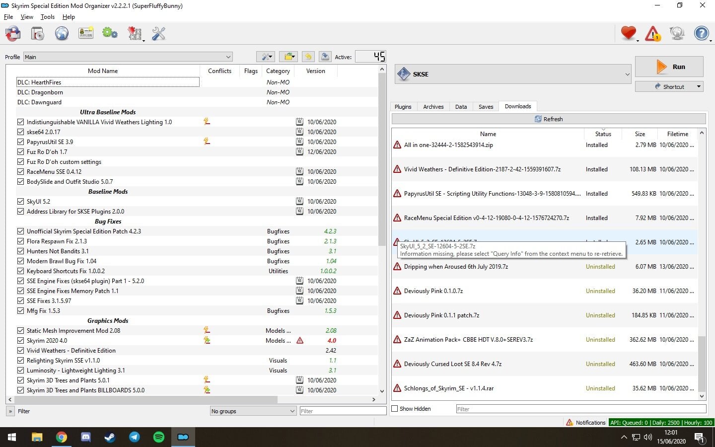
Task: Click the Refresh downloads button
Action: pyautogui.click(x=548, y=119)
